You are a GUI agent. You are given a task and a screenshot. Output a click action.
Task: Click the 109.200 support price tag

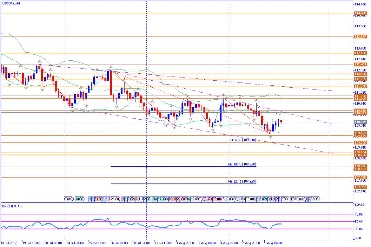(x=360, y=142)
